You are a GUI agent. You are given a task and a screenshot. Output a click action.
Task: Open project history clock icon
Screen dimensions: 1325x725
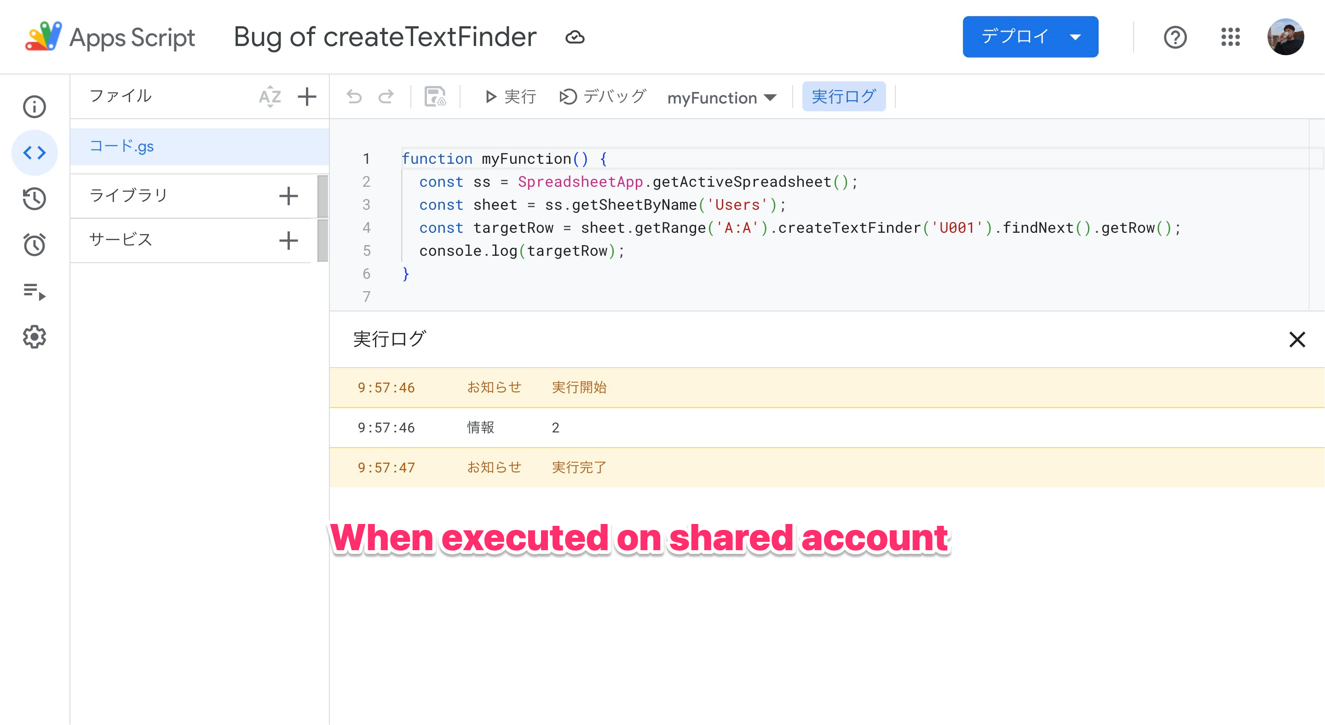35,198
